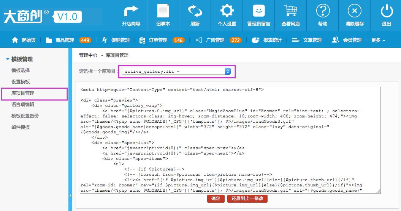Click the 库项目管理 breadcrumb title
This screenshot has height=211, width=401.
[117, 55]
